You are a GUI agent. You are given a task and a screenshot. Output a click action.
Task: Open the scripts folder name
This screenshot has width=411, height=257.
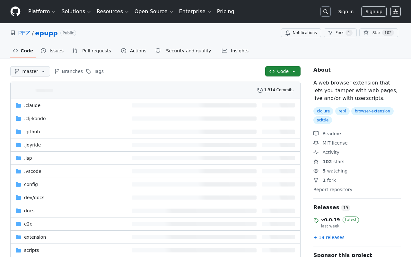pos(31,250)
